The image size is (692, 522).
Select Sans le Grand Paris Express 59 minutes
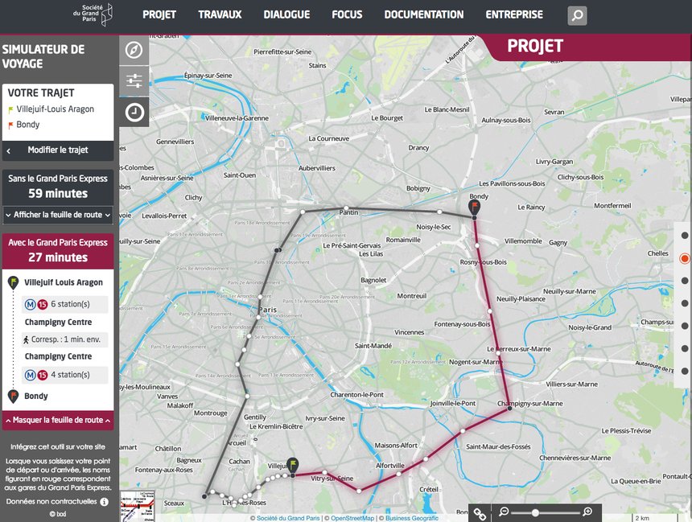[58, 187]
